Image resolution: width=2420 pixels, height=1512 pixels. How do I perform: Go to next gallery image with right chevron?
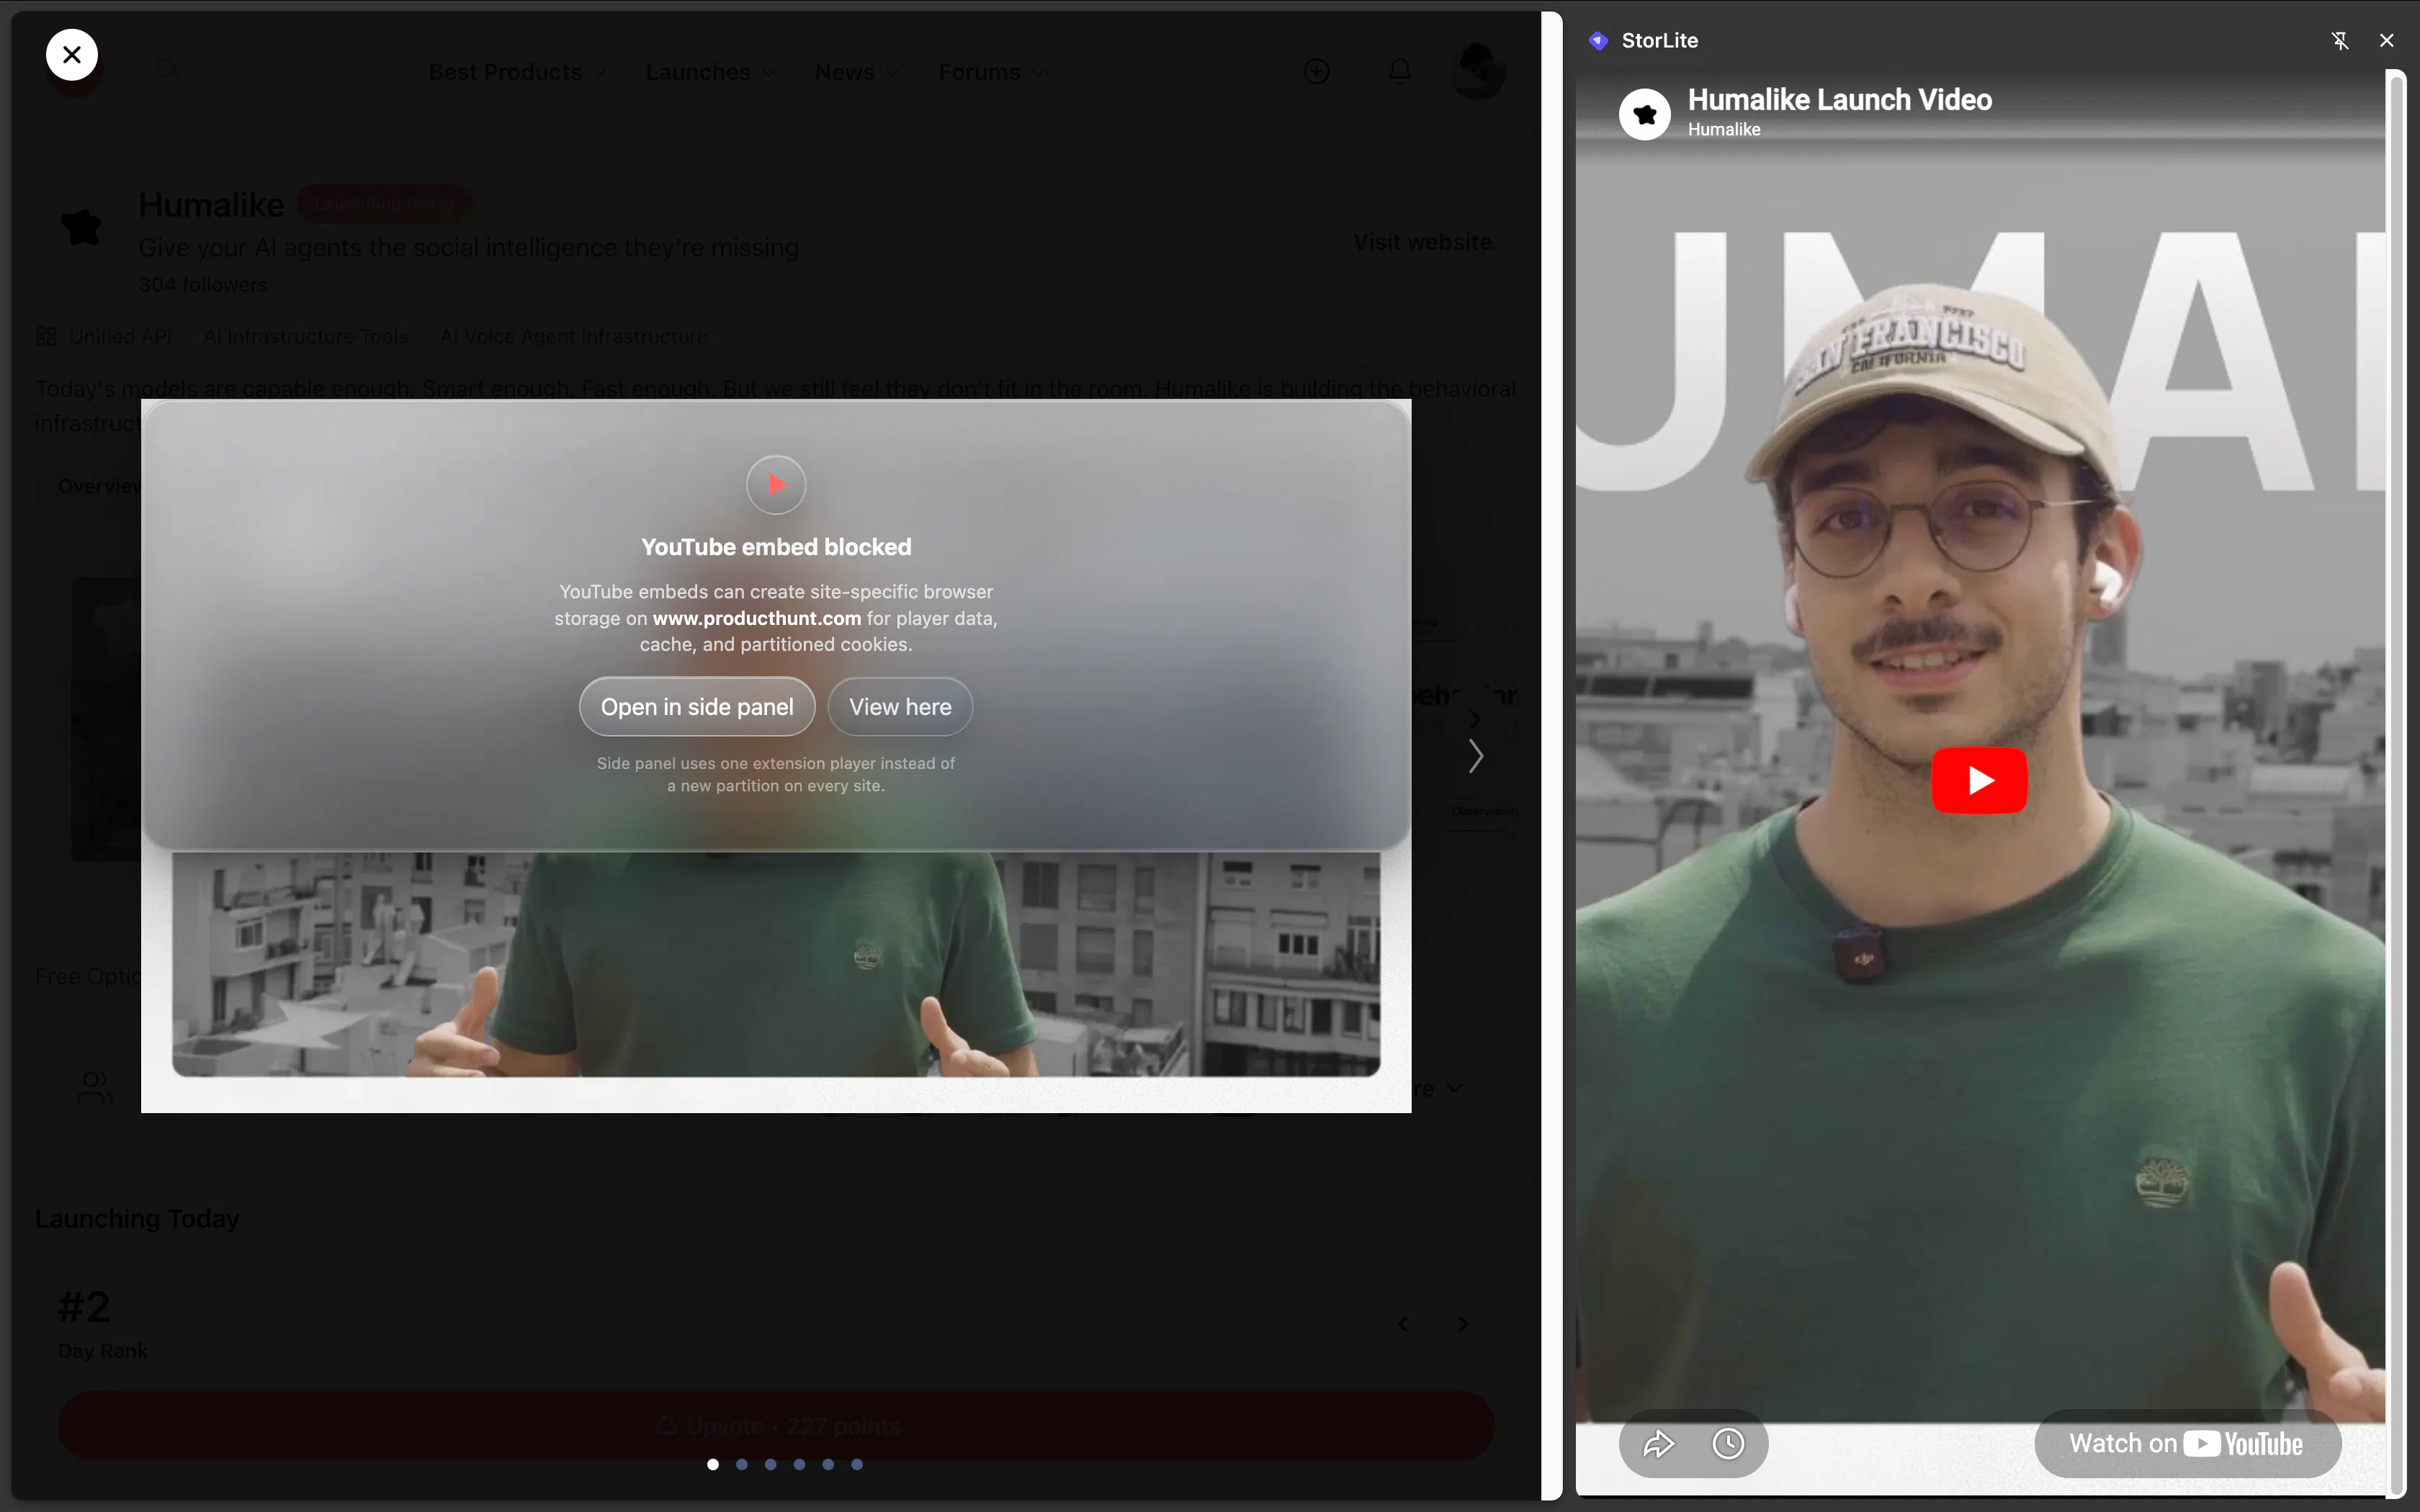pos(1476,756)
